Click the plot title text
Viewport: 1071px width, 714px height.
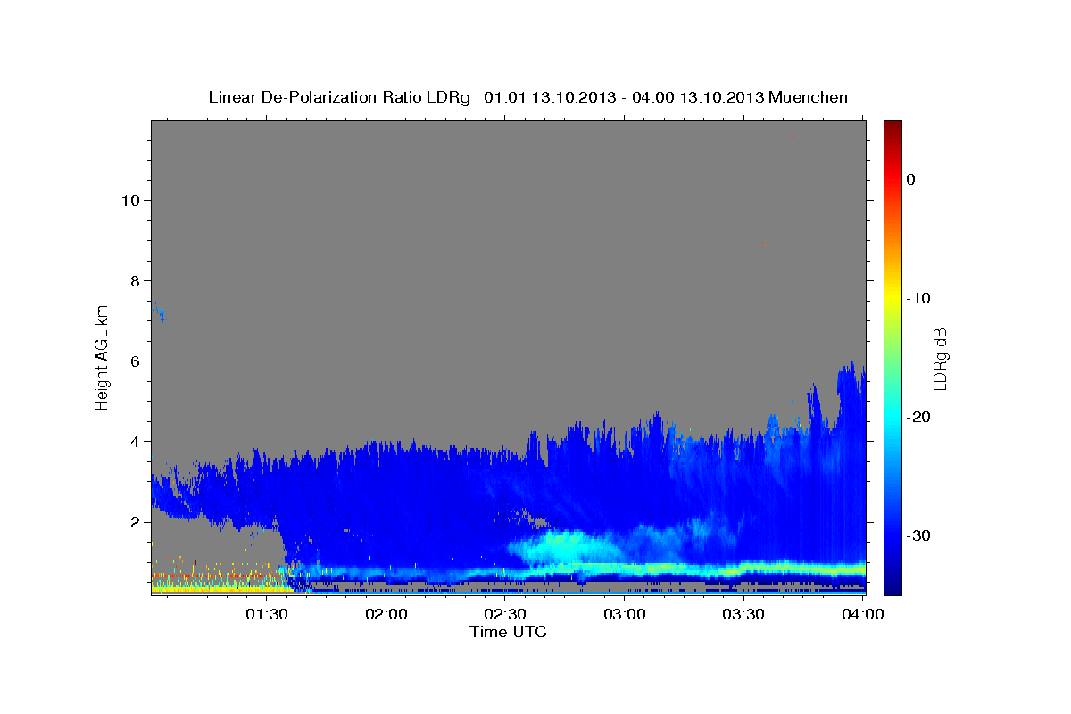[x=527, y=97]
